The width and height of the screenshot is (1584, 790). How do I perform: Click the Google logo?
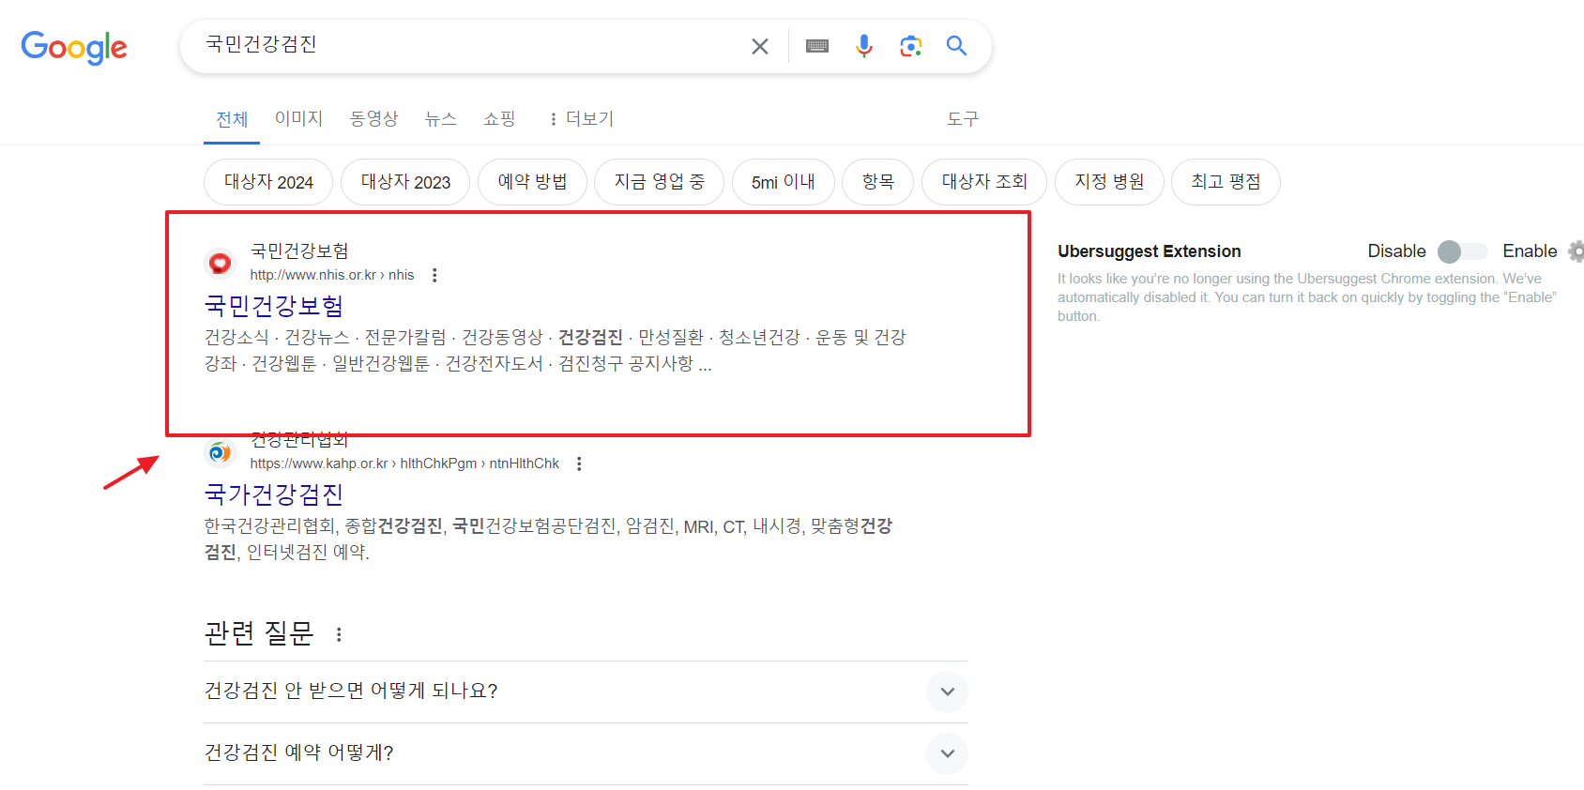[74, 47]
